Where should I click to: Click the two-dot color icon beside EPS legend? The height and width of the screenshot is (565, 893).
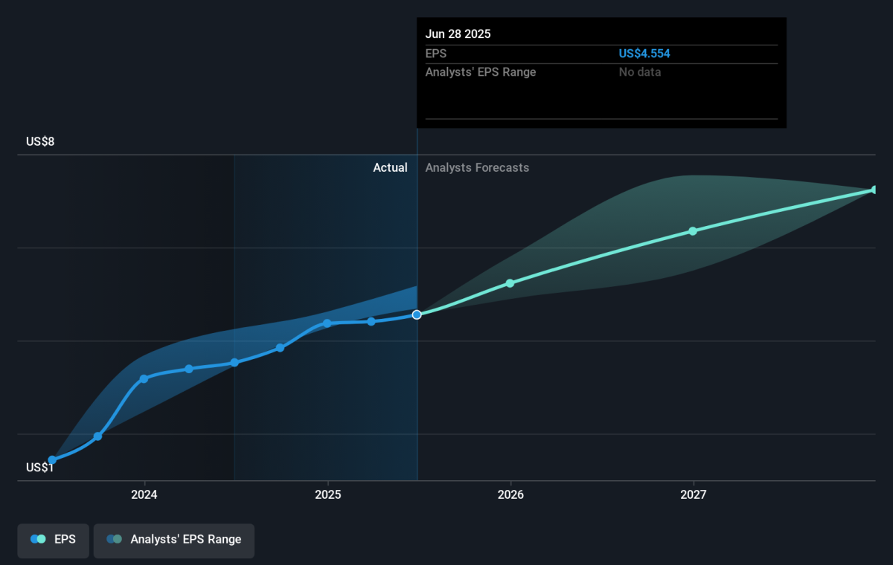pyautogui.click(x=38, y=540)
